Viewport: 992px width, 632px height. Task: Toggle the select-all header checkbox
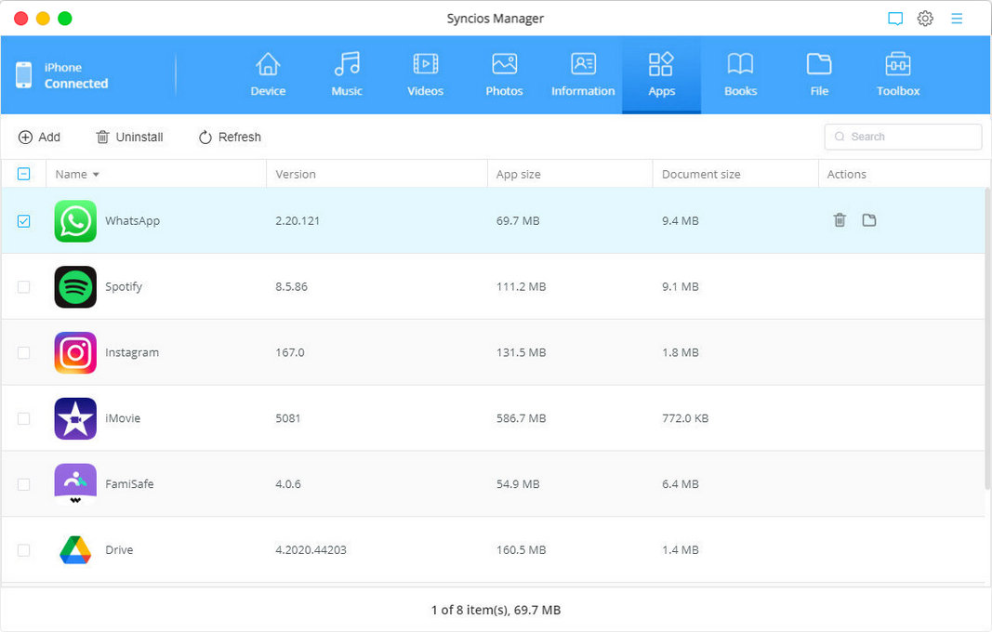pyautogui.click(x=24, y=174)
